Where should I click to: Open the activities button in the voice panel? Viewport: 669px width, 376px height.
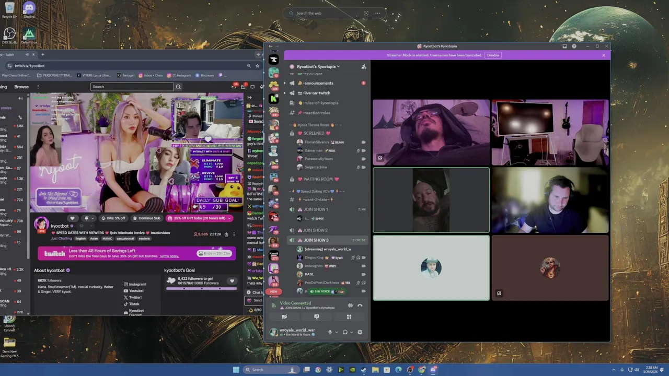coord(349,317)
